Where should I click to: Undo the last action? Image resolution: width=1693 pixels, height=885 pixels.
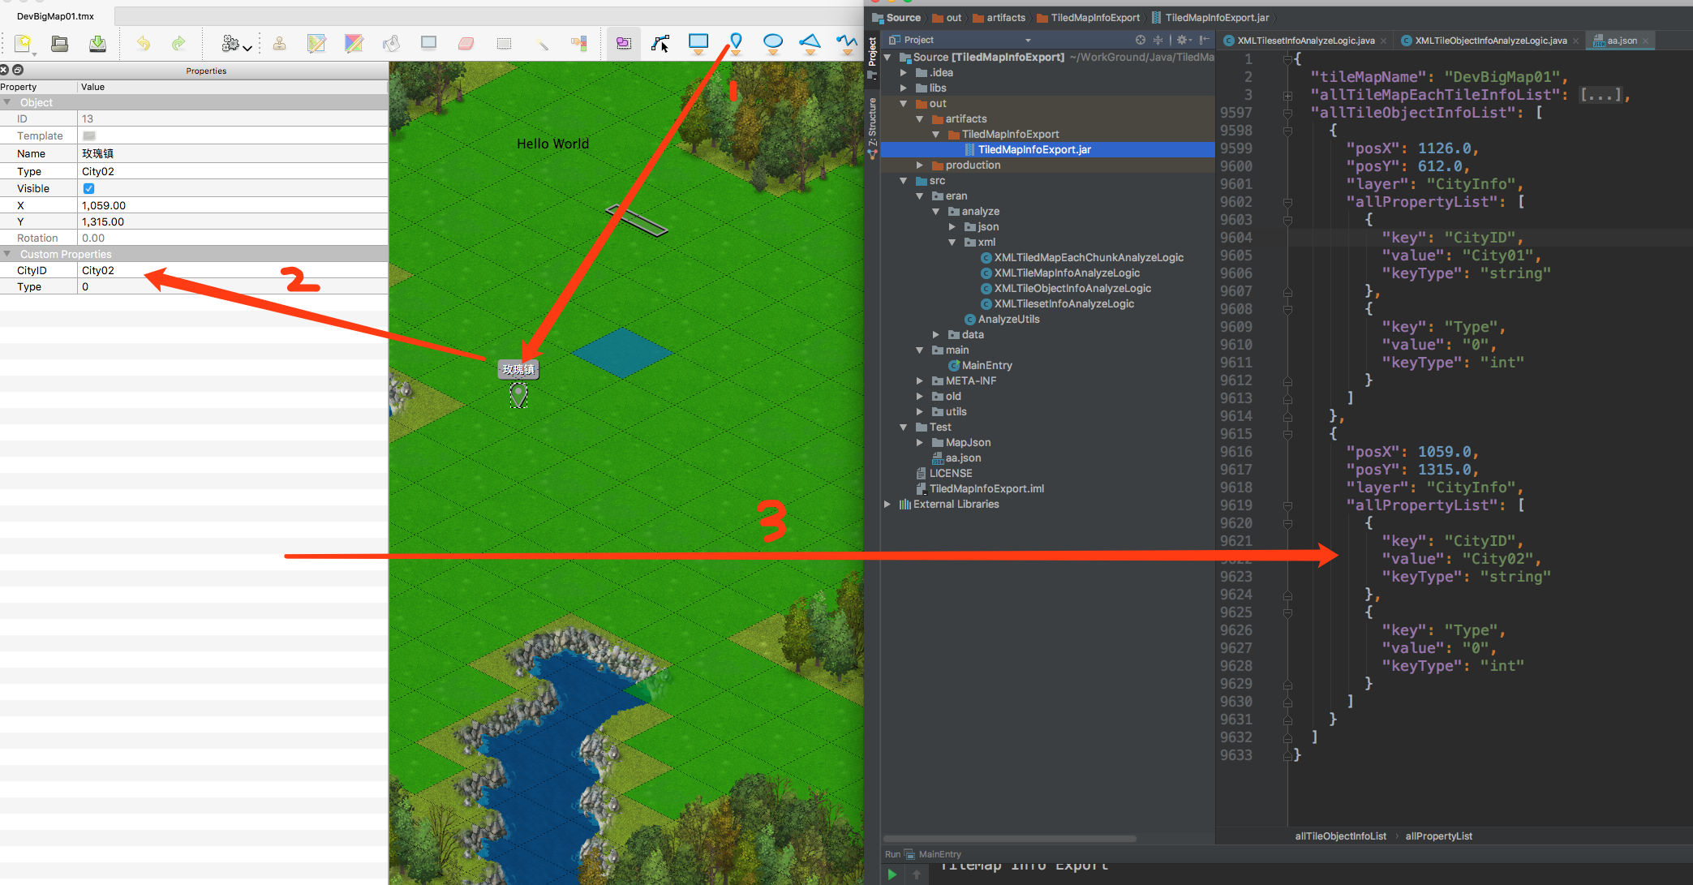pyautogui.click(x=144, y=43)
